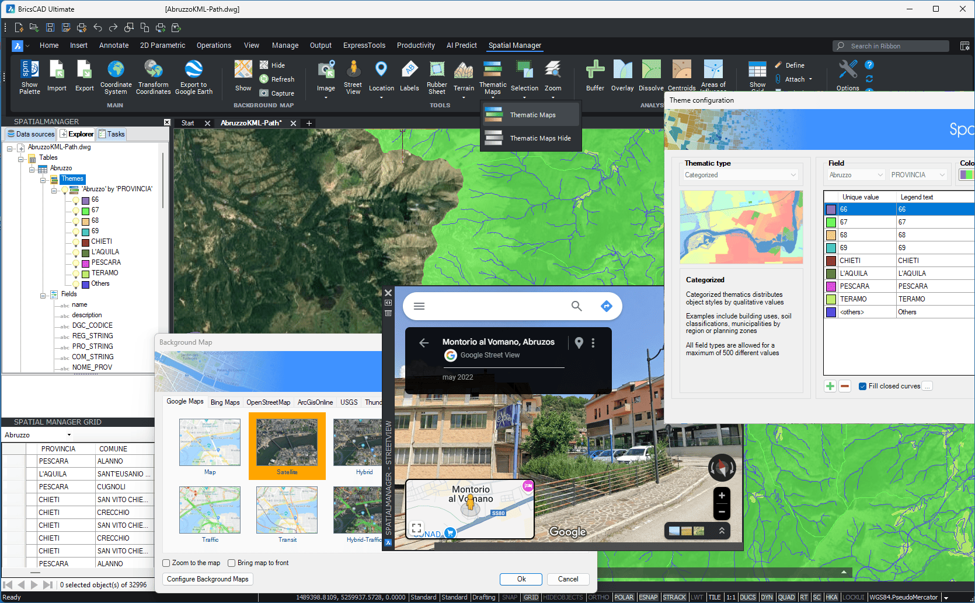This screenshot has width=975, height=603.
Task: Toggle POLAR in status bar
Action: [x=624, y=597]
